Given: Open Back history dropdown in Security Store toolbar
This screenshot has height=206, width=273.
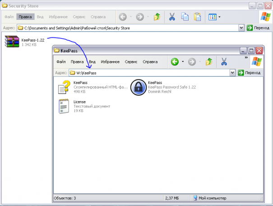Looking at the screenshot, I should click(131, 17).
